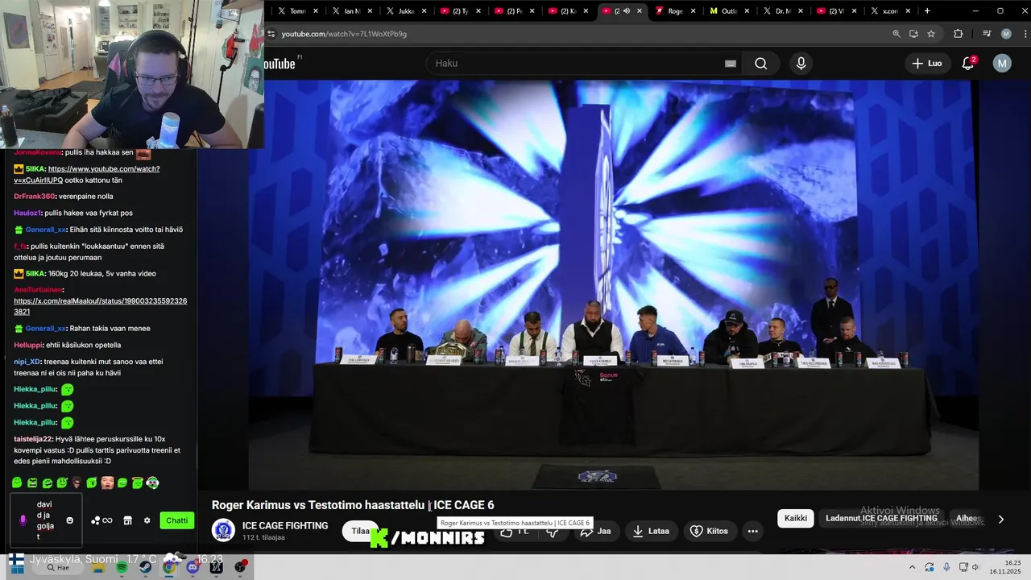View site information icon beside URL
Image resolution: width=1031 pixels, height=580 pixels.
(271, 34)
